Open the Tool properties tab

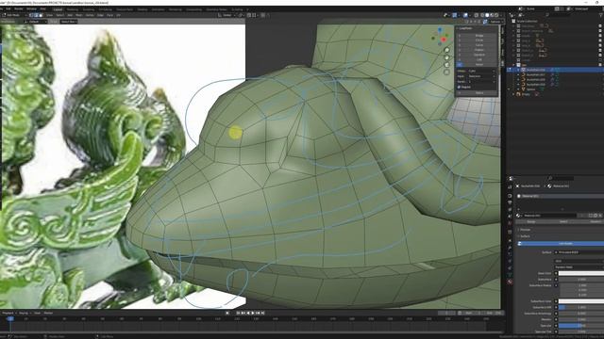pyautogui.click(x=510, y=187)
